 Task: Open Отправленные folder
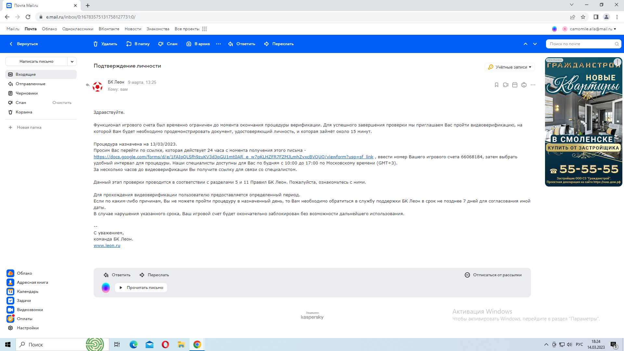tap(30, 84)
